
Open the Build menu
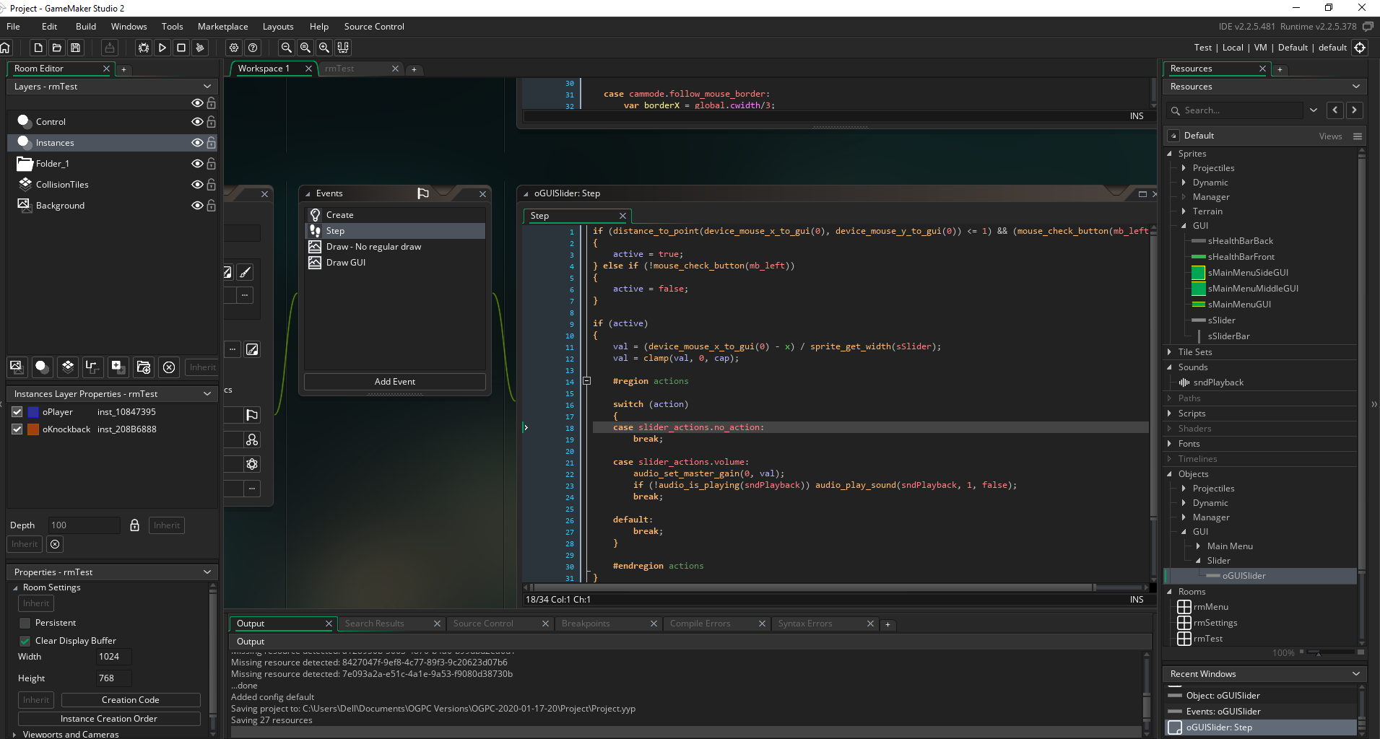(85, 27)
